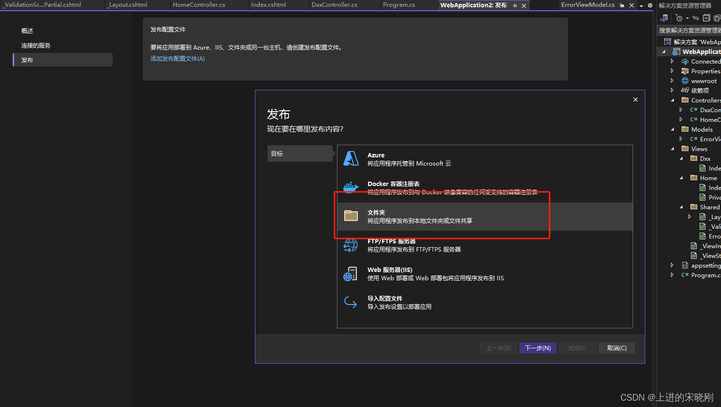Click Connected Services node icon
The height and width of the screenshot is (407, 721).
[685, 62]
